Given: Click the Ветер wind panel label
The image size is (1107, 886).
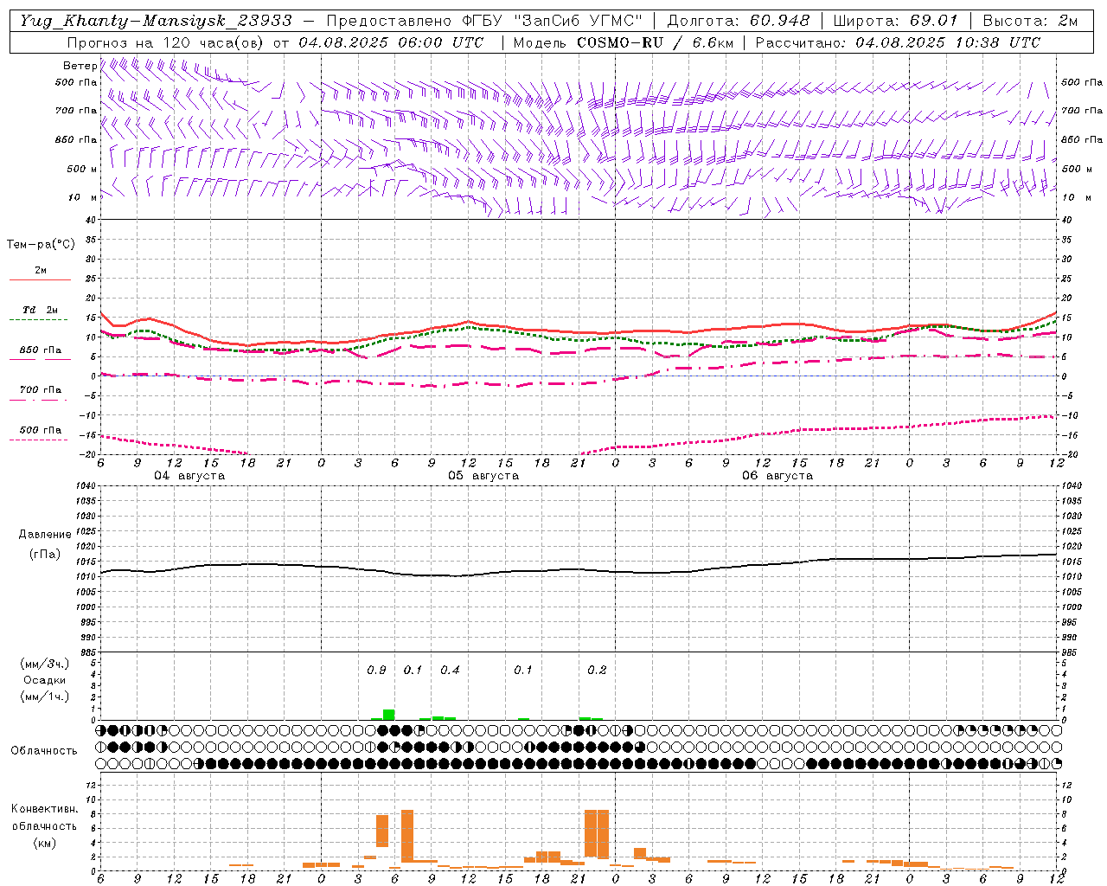Looking at the screenshot, I should pos(80,66).
